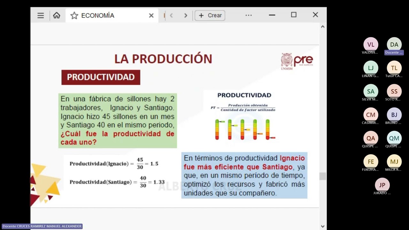Select participant avatar DA
This screenshot has height=230, width=409.
point(394,44)
